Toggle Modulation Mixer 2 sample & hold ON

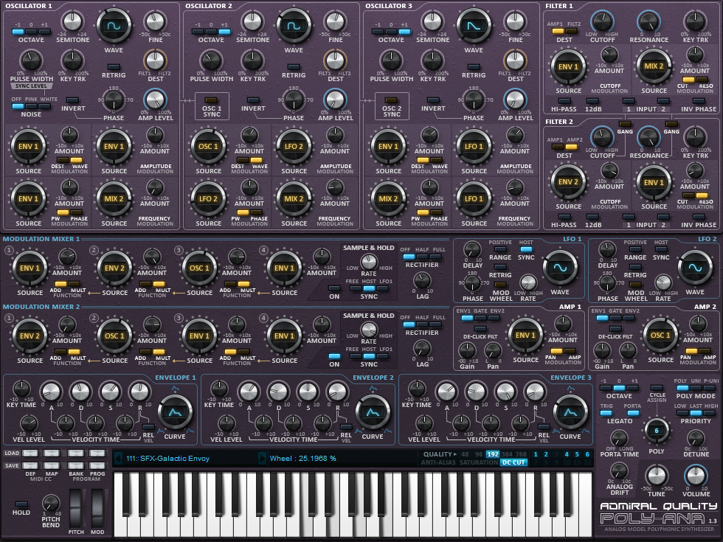click(x=334, y=356)
